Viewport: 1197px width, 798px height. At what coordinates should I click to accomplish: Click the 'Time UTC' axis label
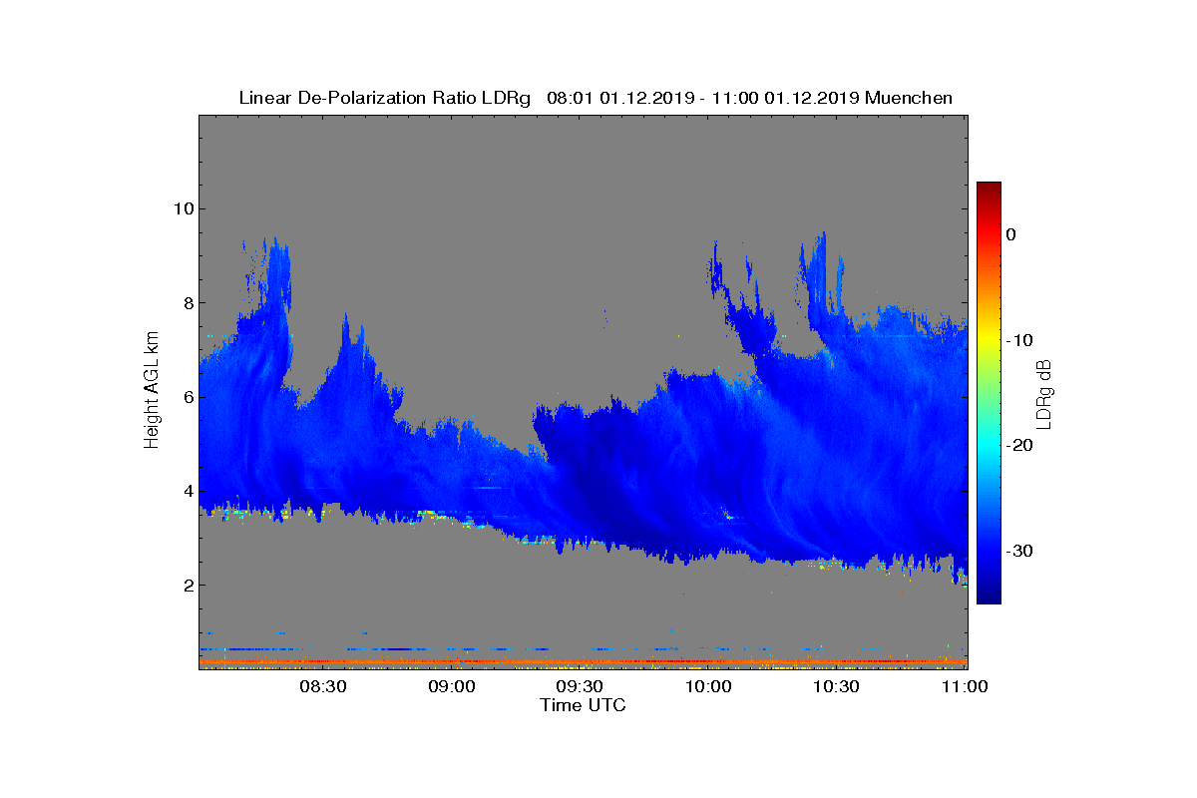[x=583, y=706]
